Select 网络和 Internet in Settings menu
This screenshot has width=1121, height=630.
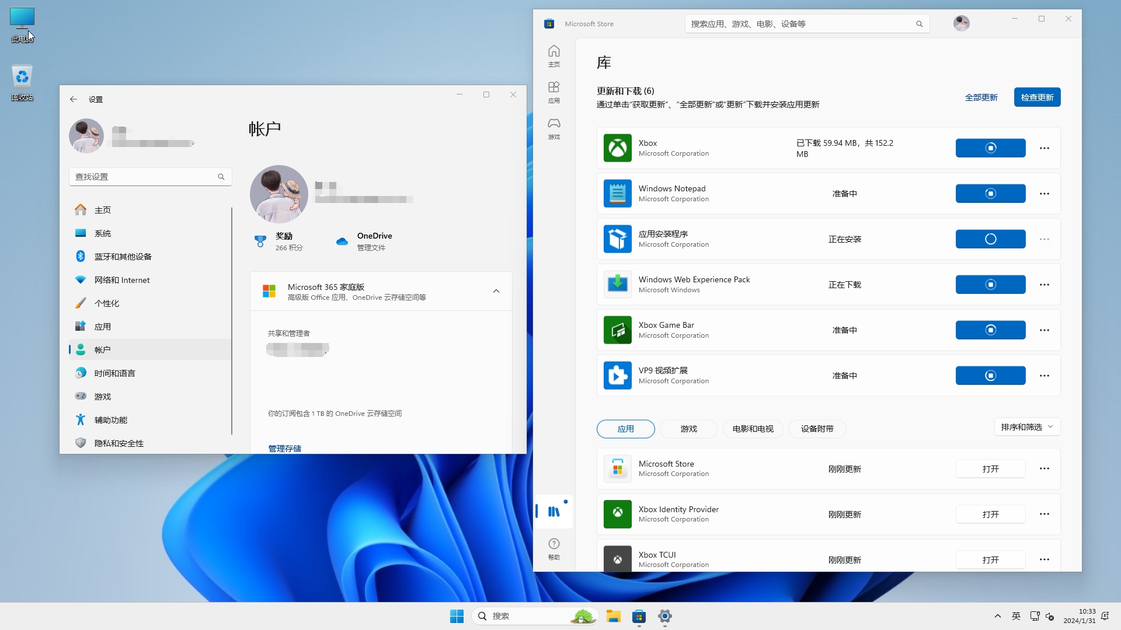pyautogui.click(x=122, y=280)
